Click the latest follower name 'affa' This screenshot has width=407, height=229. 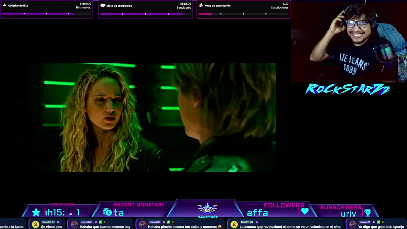pyautogui.click(x=257, y=213)
